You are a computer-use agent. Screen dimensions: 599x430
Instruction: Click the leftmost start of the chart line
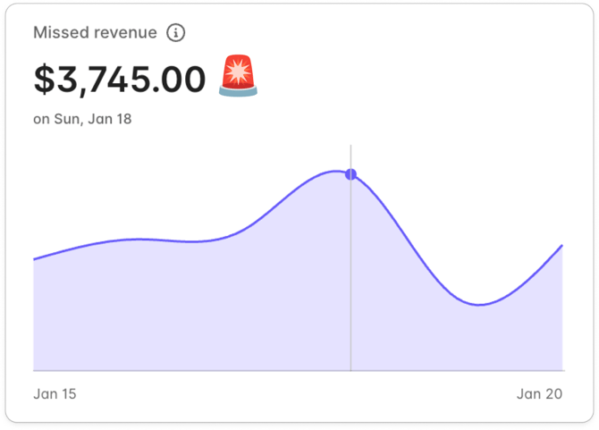tap(35, 259)
